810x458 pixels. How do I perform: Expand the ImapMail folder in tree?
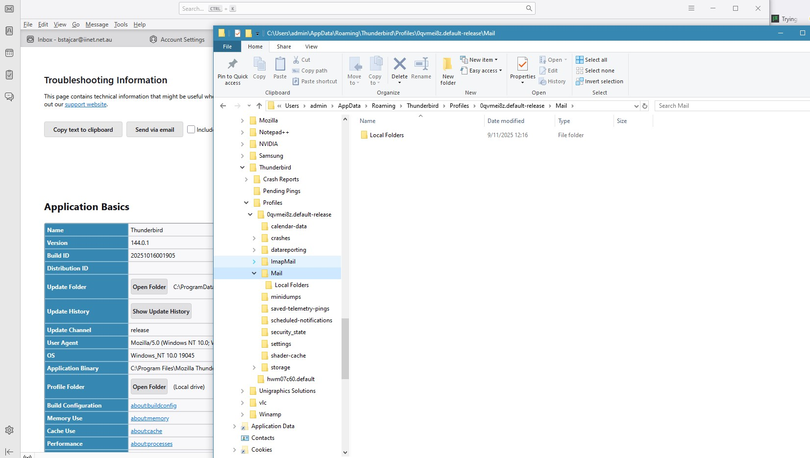[x=254, y=262]
